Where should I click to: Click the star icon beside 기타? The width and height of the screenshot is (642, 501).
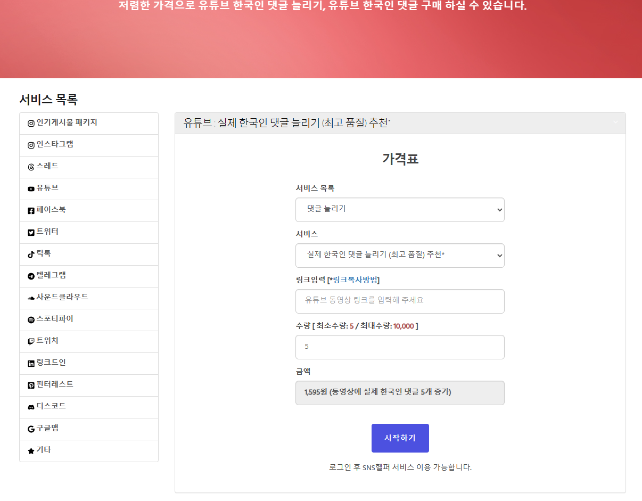coord(31,450)
